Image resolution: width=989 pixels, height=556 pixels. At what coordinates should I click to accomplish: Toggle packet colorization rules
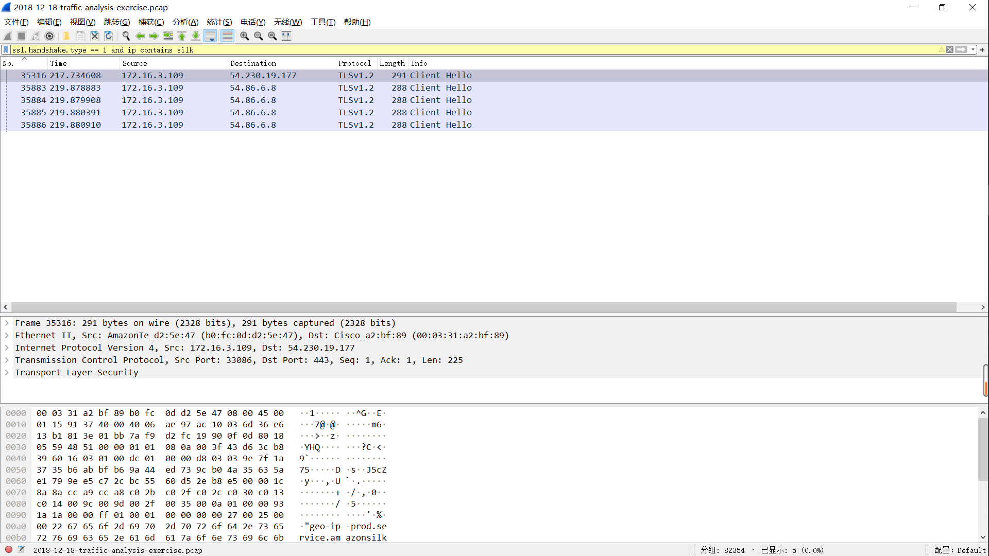tap(227, 36)
